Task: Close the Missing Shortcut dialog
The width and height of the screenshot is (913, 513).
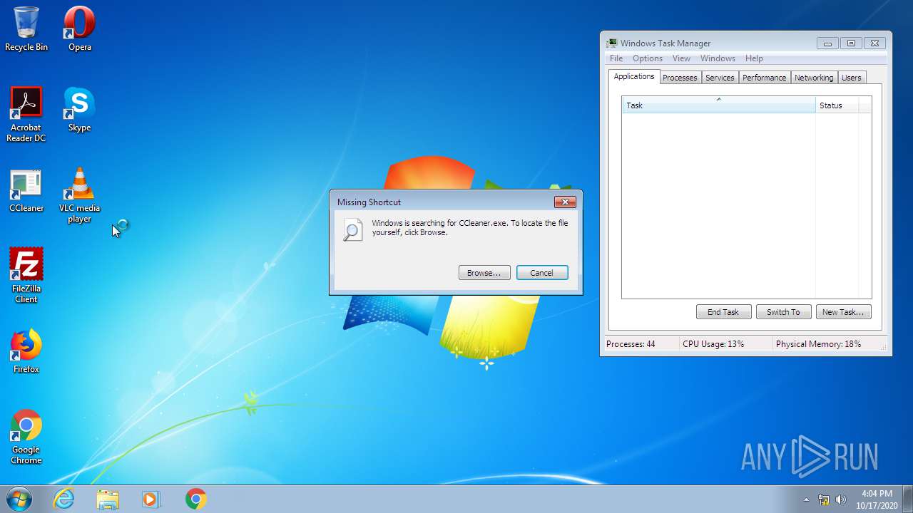Action: tap(564, 202)
